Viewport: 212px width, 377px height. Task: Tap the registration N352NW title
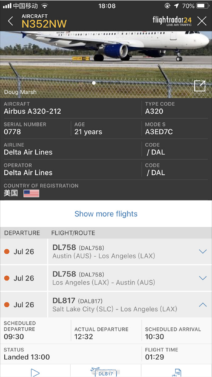pyautogui.click(x=44, y=24)
